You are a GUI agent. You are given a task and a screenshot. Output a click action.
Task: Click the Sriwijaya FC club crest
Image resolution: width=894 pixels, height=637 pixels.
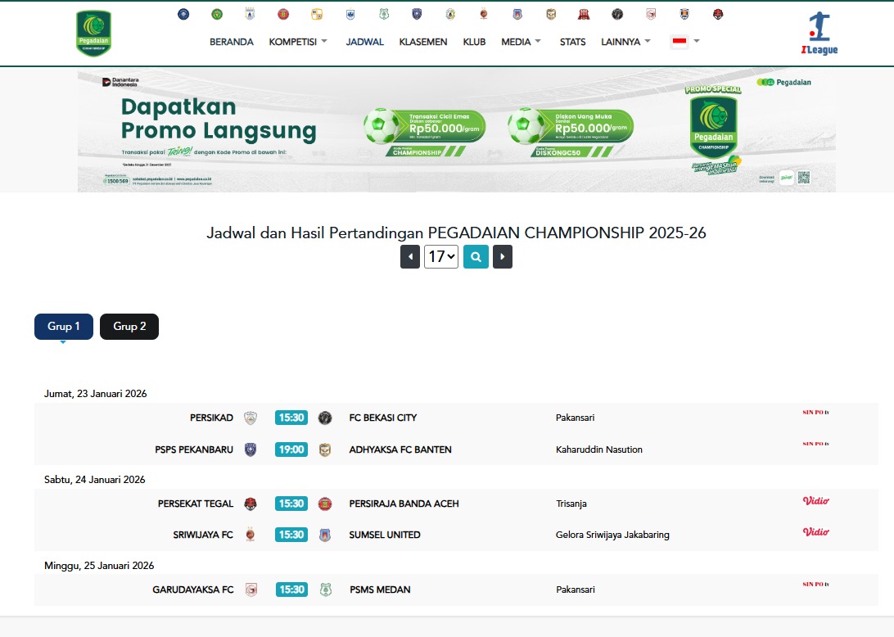click(251, 535)
